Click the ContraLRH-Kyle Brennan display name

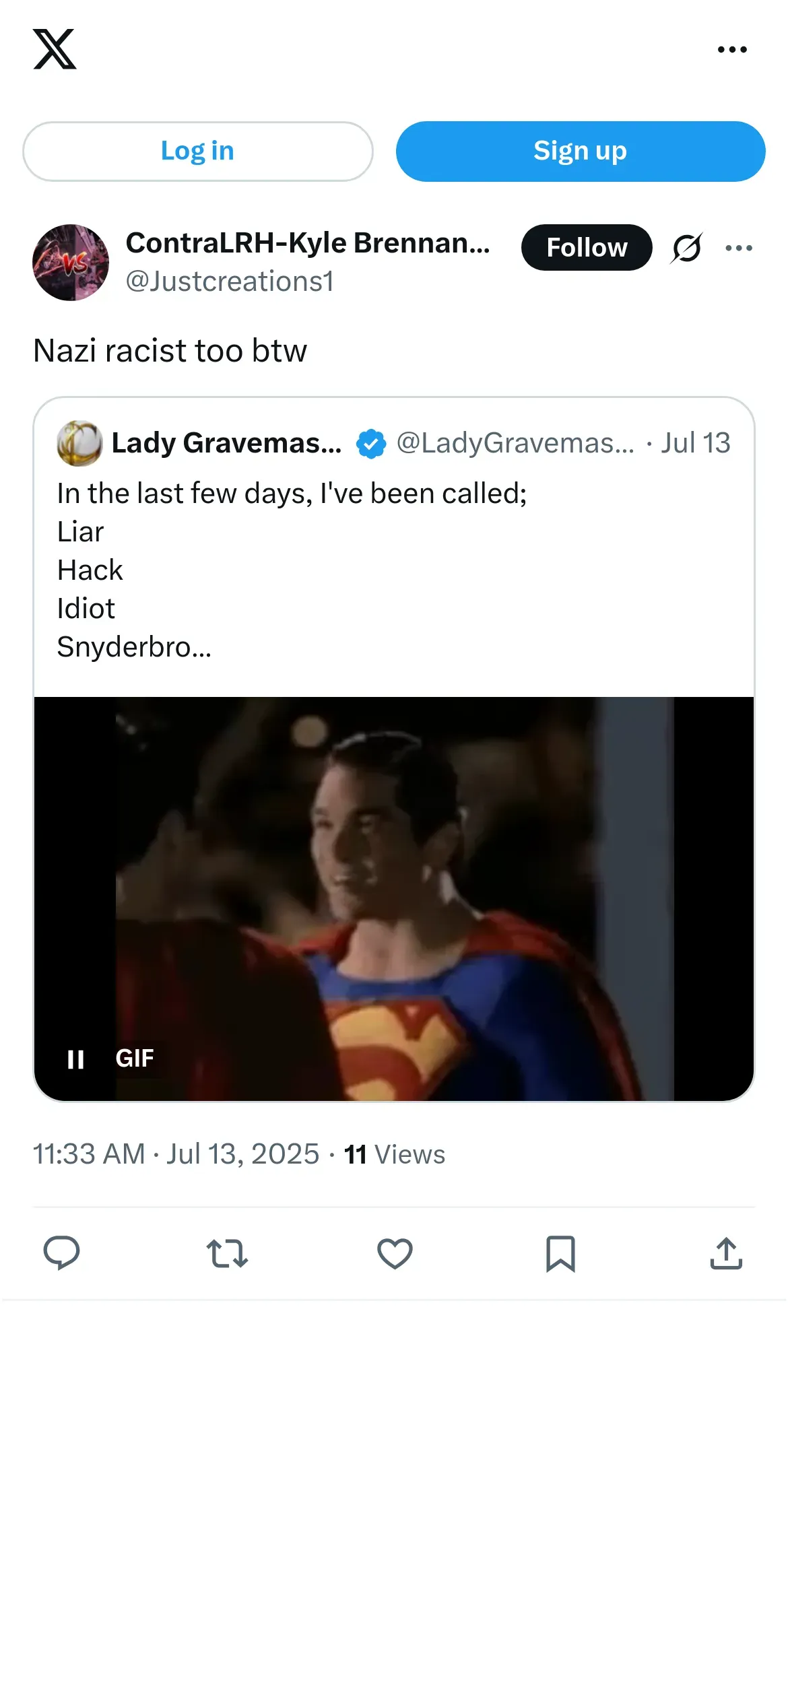pyautogui.click(x=308, y=243)
